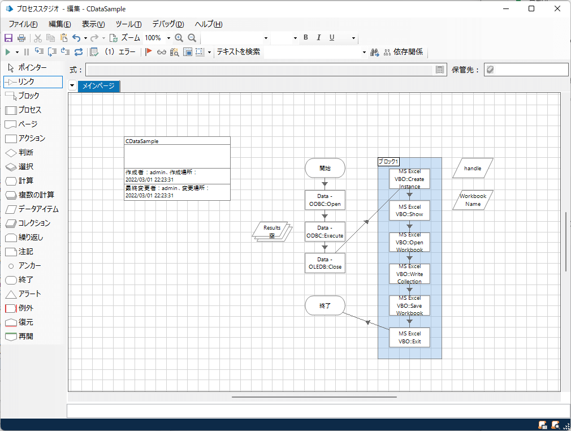This screenshot has height=431, width=571.
Task: Open the テキストを検索 search dropdown
Action: pos(365,52)
